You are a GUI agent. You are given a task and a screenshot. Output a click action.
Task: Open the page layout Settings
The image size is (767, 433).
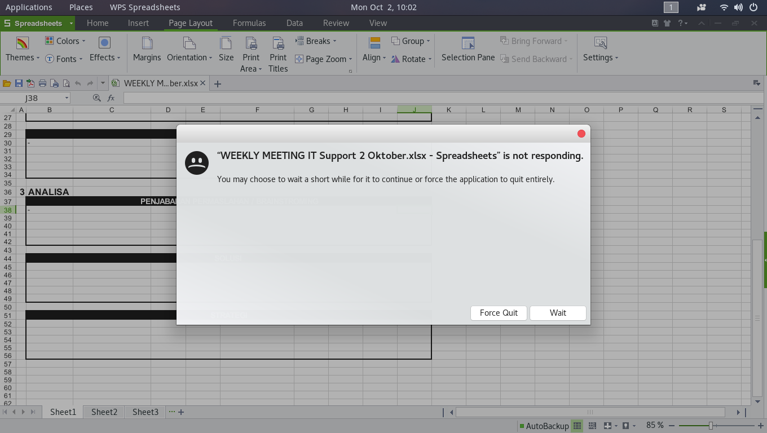tap(601, 49)
